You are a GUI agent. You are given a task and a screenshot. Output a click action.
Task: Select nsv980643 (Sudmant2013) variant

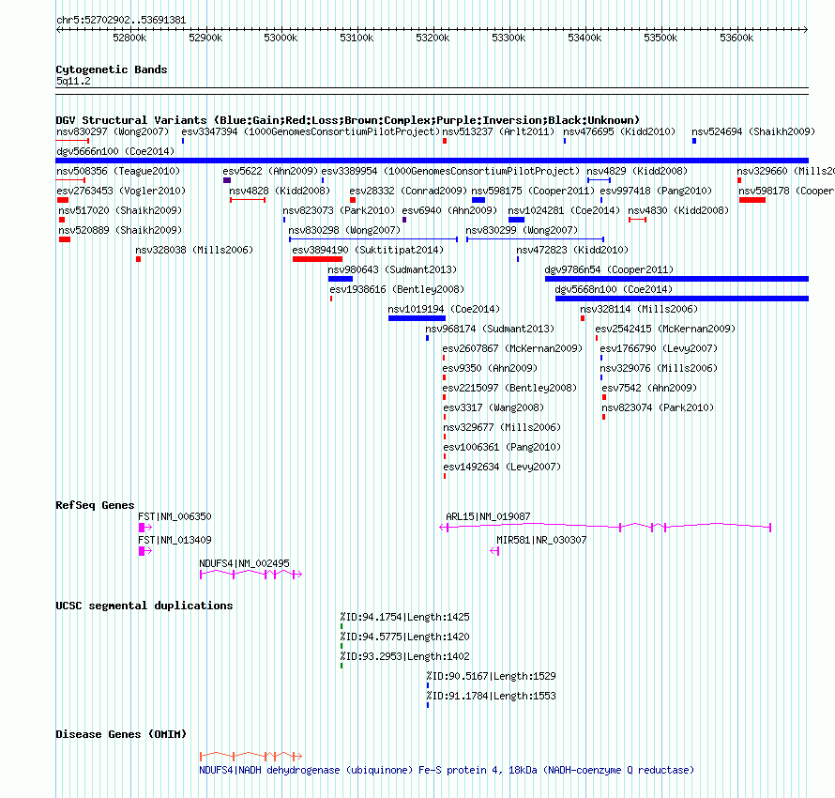[x=392, y=269]
